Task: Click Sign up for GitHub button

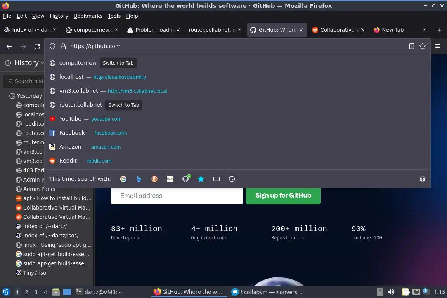Action: (283, 196)
